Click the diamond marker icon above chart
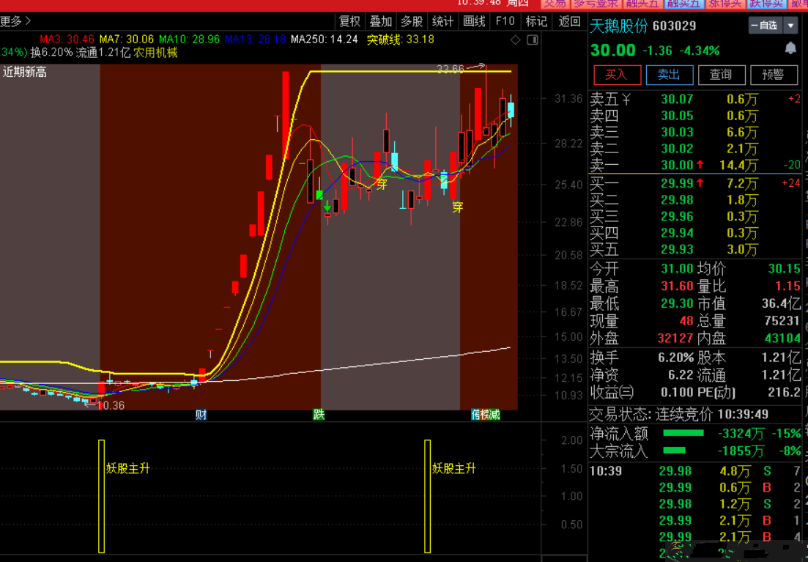808x562 pixels. [x=515, y=40]
